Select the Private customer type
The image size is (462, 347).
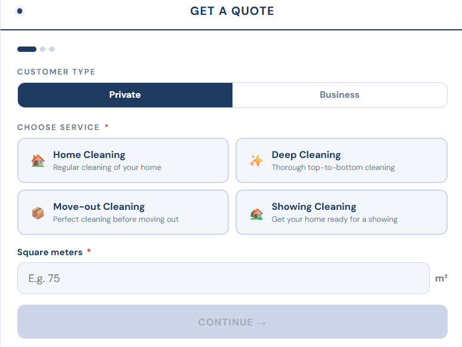[x=125, y=95]
